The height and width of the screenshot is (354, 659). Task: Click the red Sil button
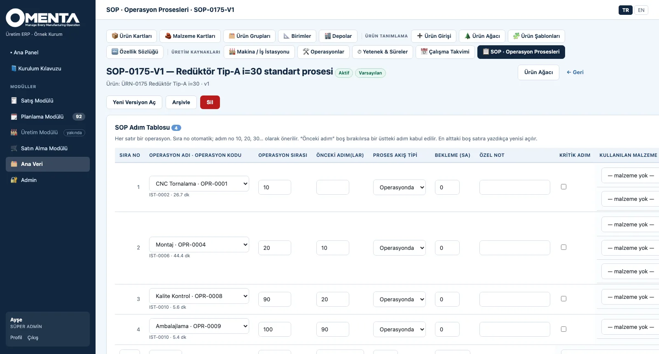[x=210, y=102]
